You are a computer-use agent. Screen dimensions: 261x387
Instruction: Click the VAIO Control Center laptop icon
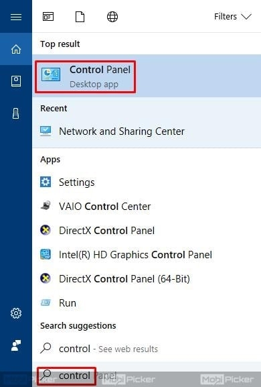tap(46, 206)
